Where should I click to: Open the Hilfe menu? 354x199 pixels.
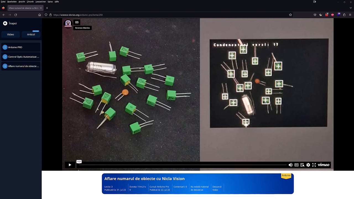(57, 2)
